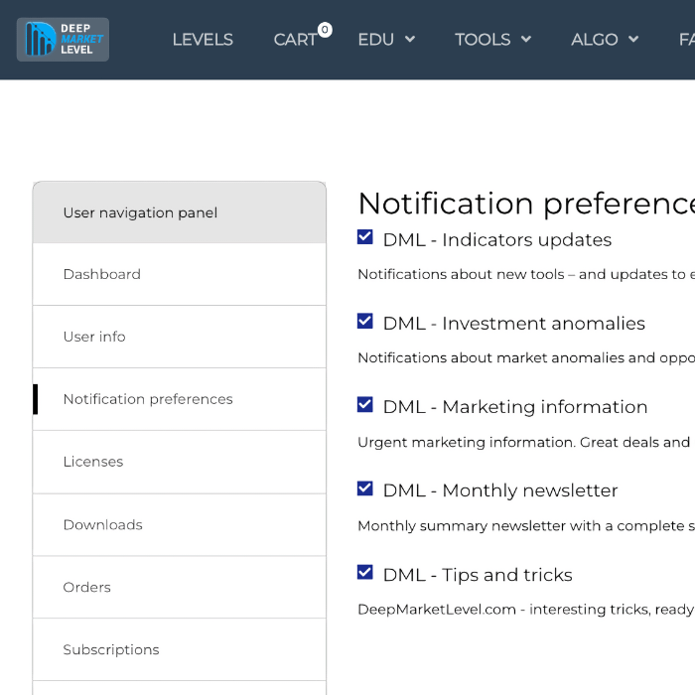Viewport: 695px width, 695px height.
Task: Open Dashboard in user panel
Action: point(101,274)
